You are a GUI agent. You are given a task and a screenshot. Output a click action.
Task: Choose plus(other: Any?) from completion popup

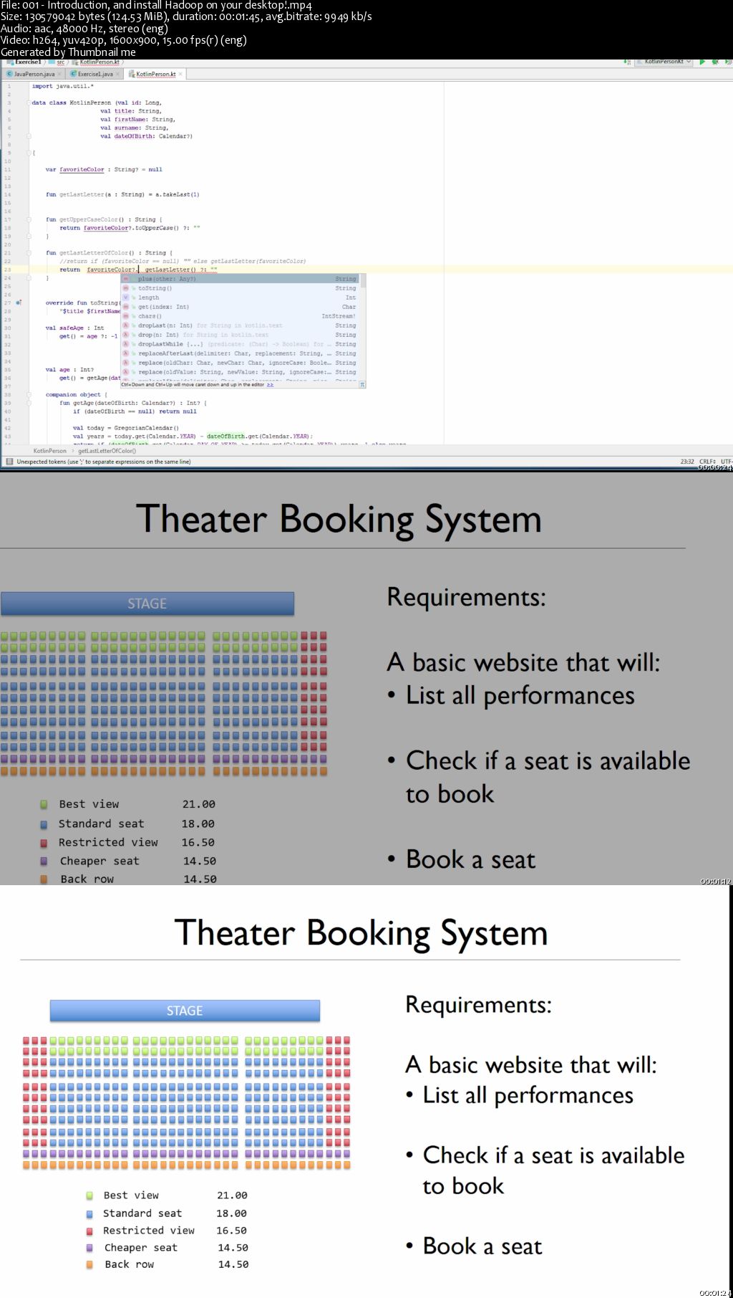pyautogui.click(x=240, y=279)
